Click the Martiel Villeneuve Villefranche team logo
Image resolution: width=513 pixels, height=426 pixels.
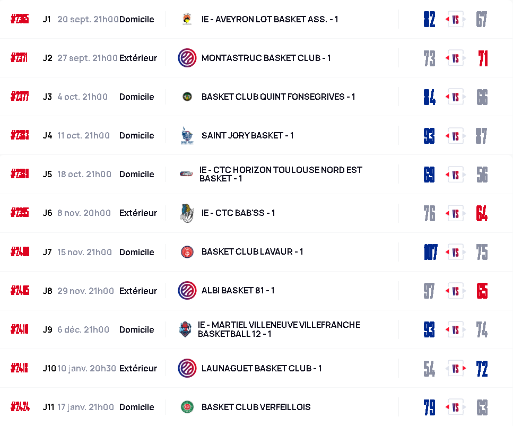point(185,329)
